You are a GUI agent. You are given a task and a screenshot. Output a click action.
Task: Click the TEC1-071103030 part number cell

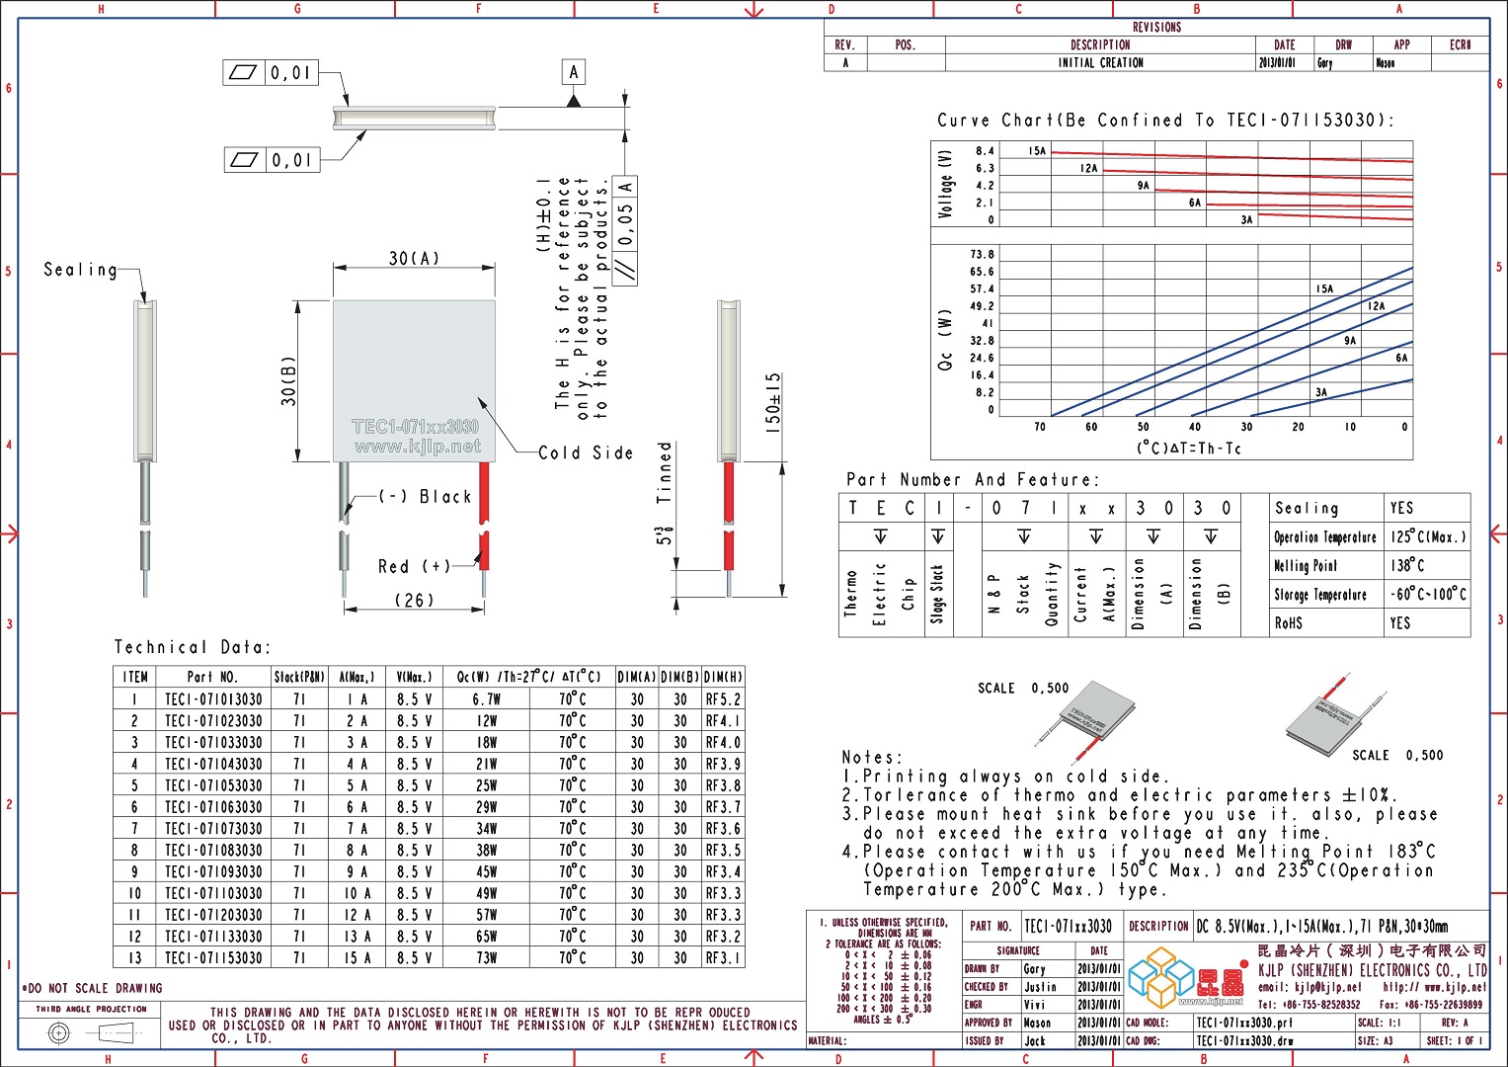pos(213,893)
